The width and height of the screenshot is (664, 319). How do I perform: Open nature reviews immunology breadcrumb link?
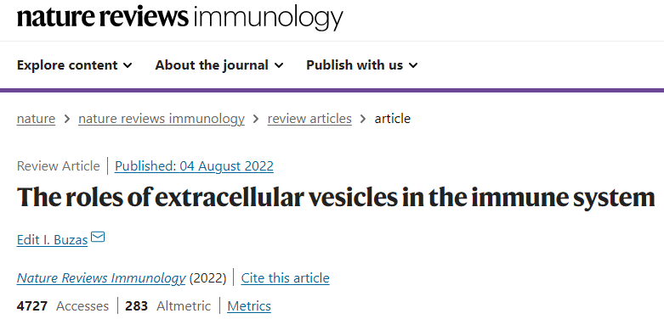[162, 119]
